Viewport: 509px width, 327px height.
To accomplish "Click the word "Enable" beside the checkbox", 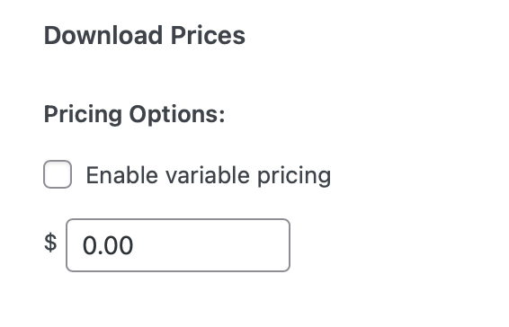I will 122,175.
